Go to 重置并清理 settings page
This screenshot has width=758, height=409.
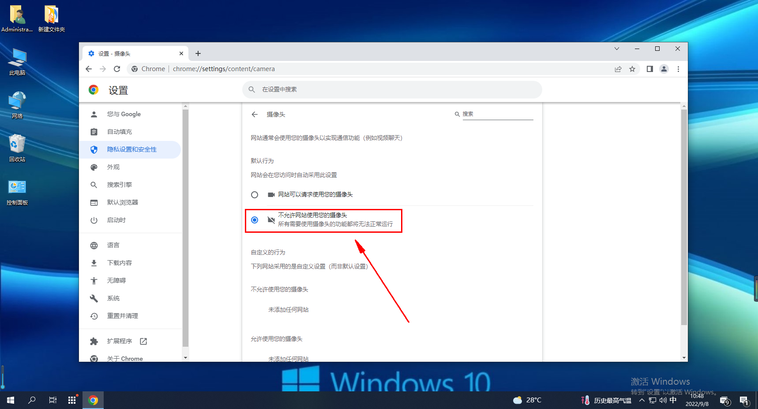click(x=122, y=316)
